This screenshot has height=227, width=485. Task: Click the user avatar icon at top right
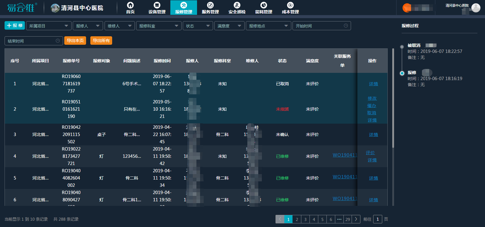pyautogui.click(x=476, y=8)
